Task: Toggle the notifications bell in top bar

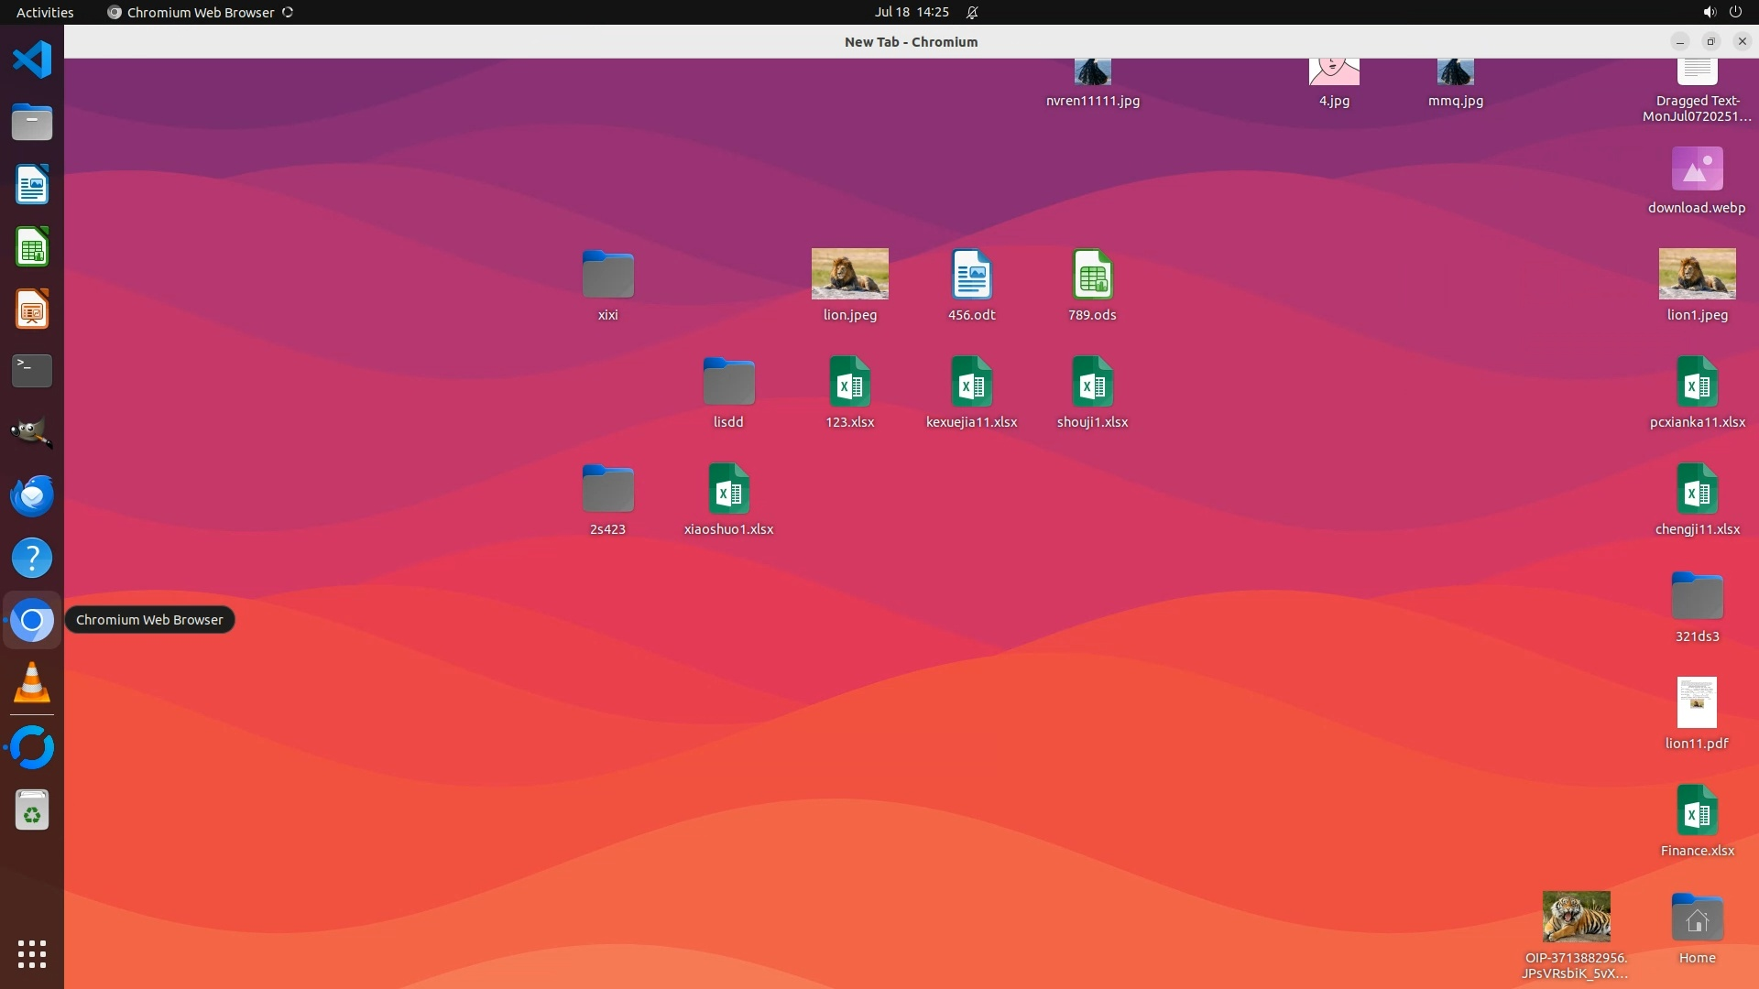Action: coord(972,12)
